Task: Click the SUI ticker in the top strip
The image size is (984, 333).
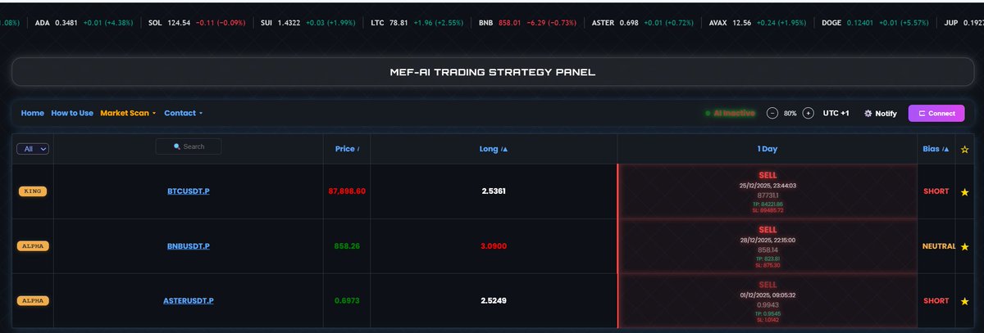Action: pos(308,23)
